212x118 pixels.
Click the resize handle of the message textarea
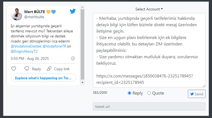click(204, 86)
